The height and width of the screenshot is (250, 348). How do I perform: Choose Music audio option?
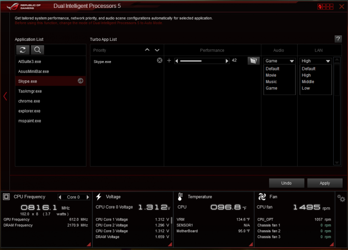271,82
